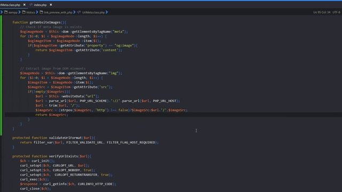Click the curl_close($ch) line
The image size is (342, 192).
tap(35, 188)
